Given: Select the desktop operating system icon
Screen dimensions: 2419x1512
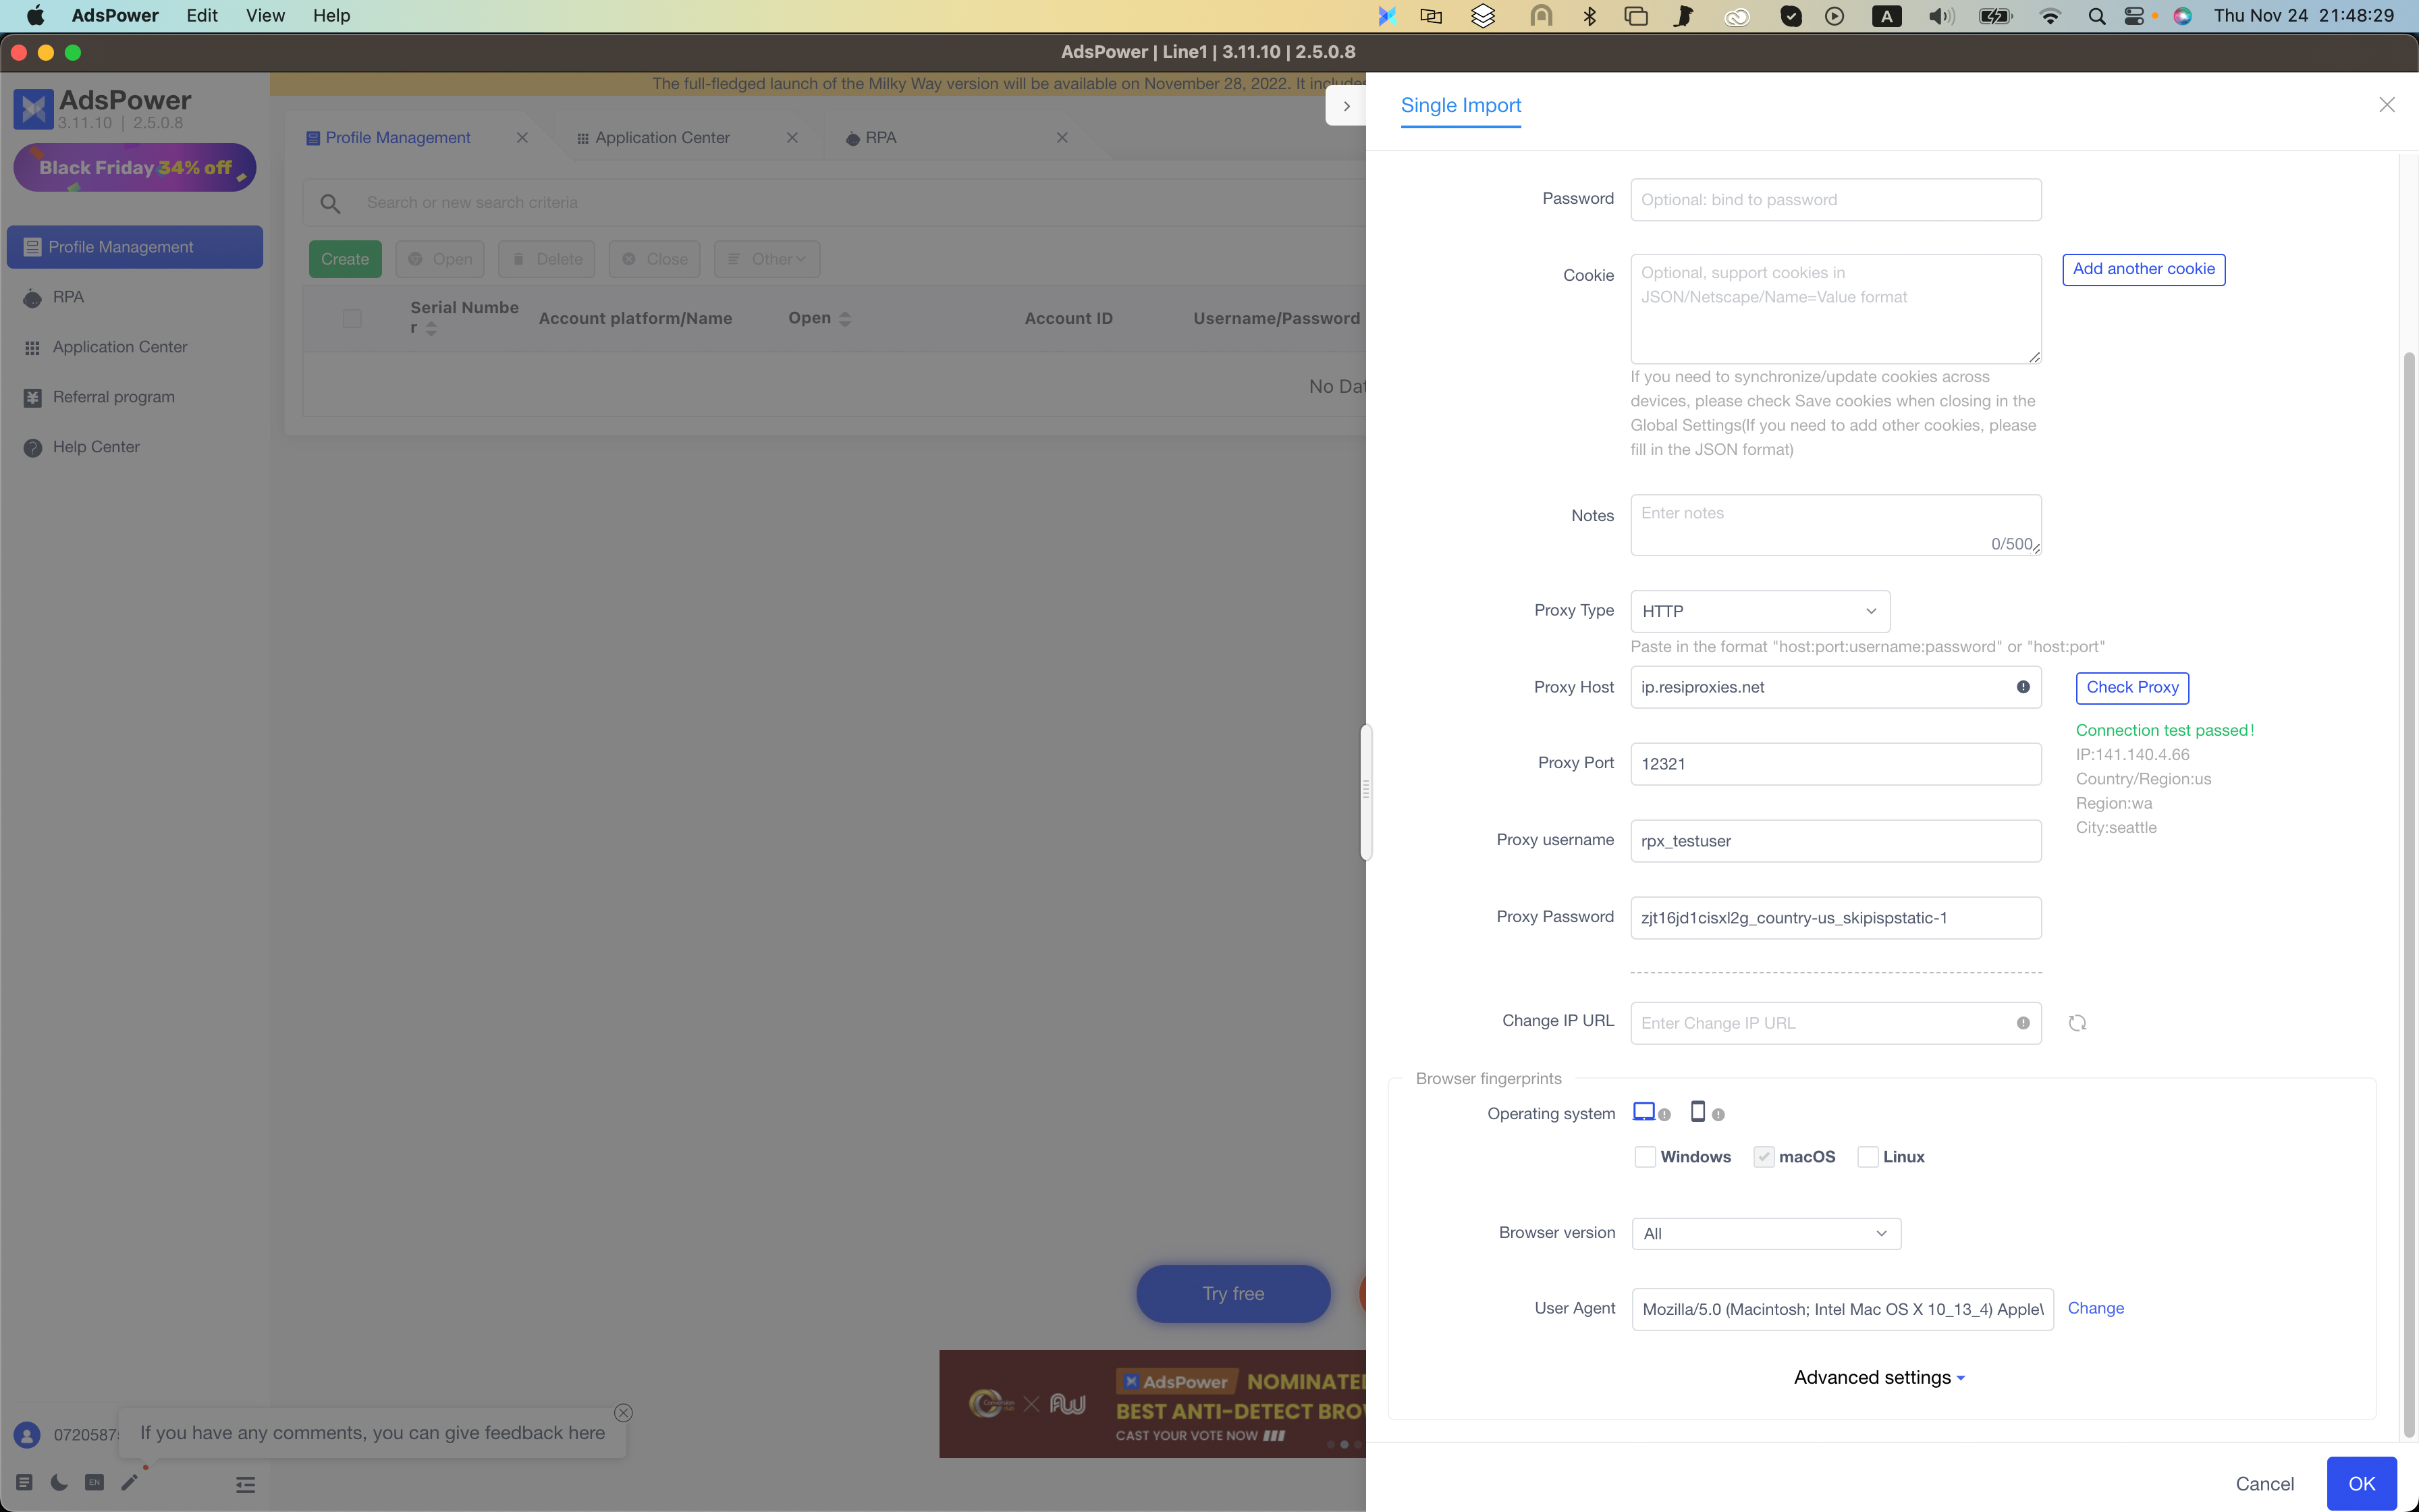Looking at the screenshot, I should 1643,1111.
